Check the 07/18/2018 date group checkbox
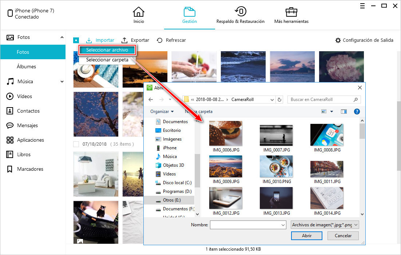Viewport: 401px width, 255px height. click(x=76, y=144)
